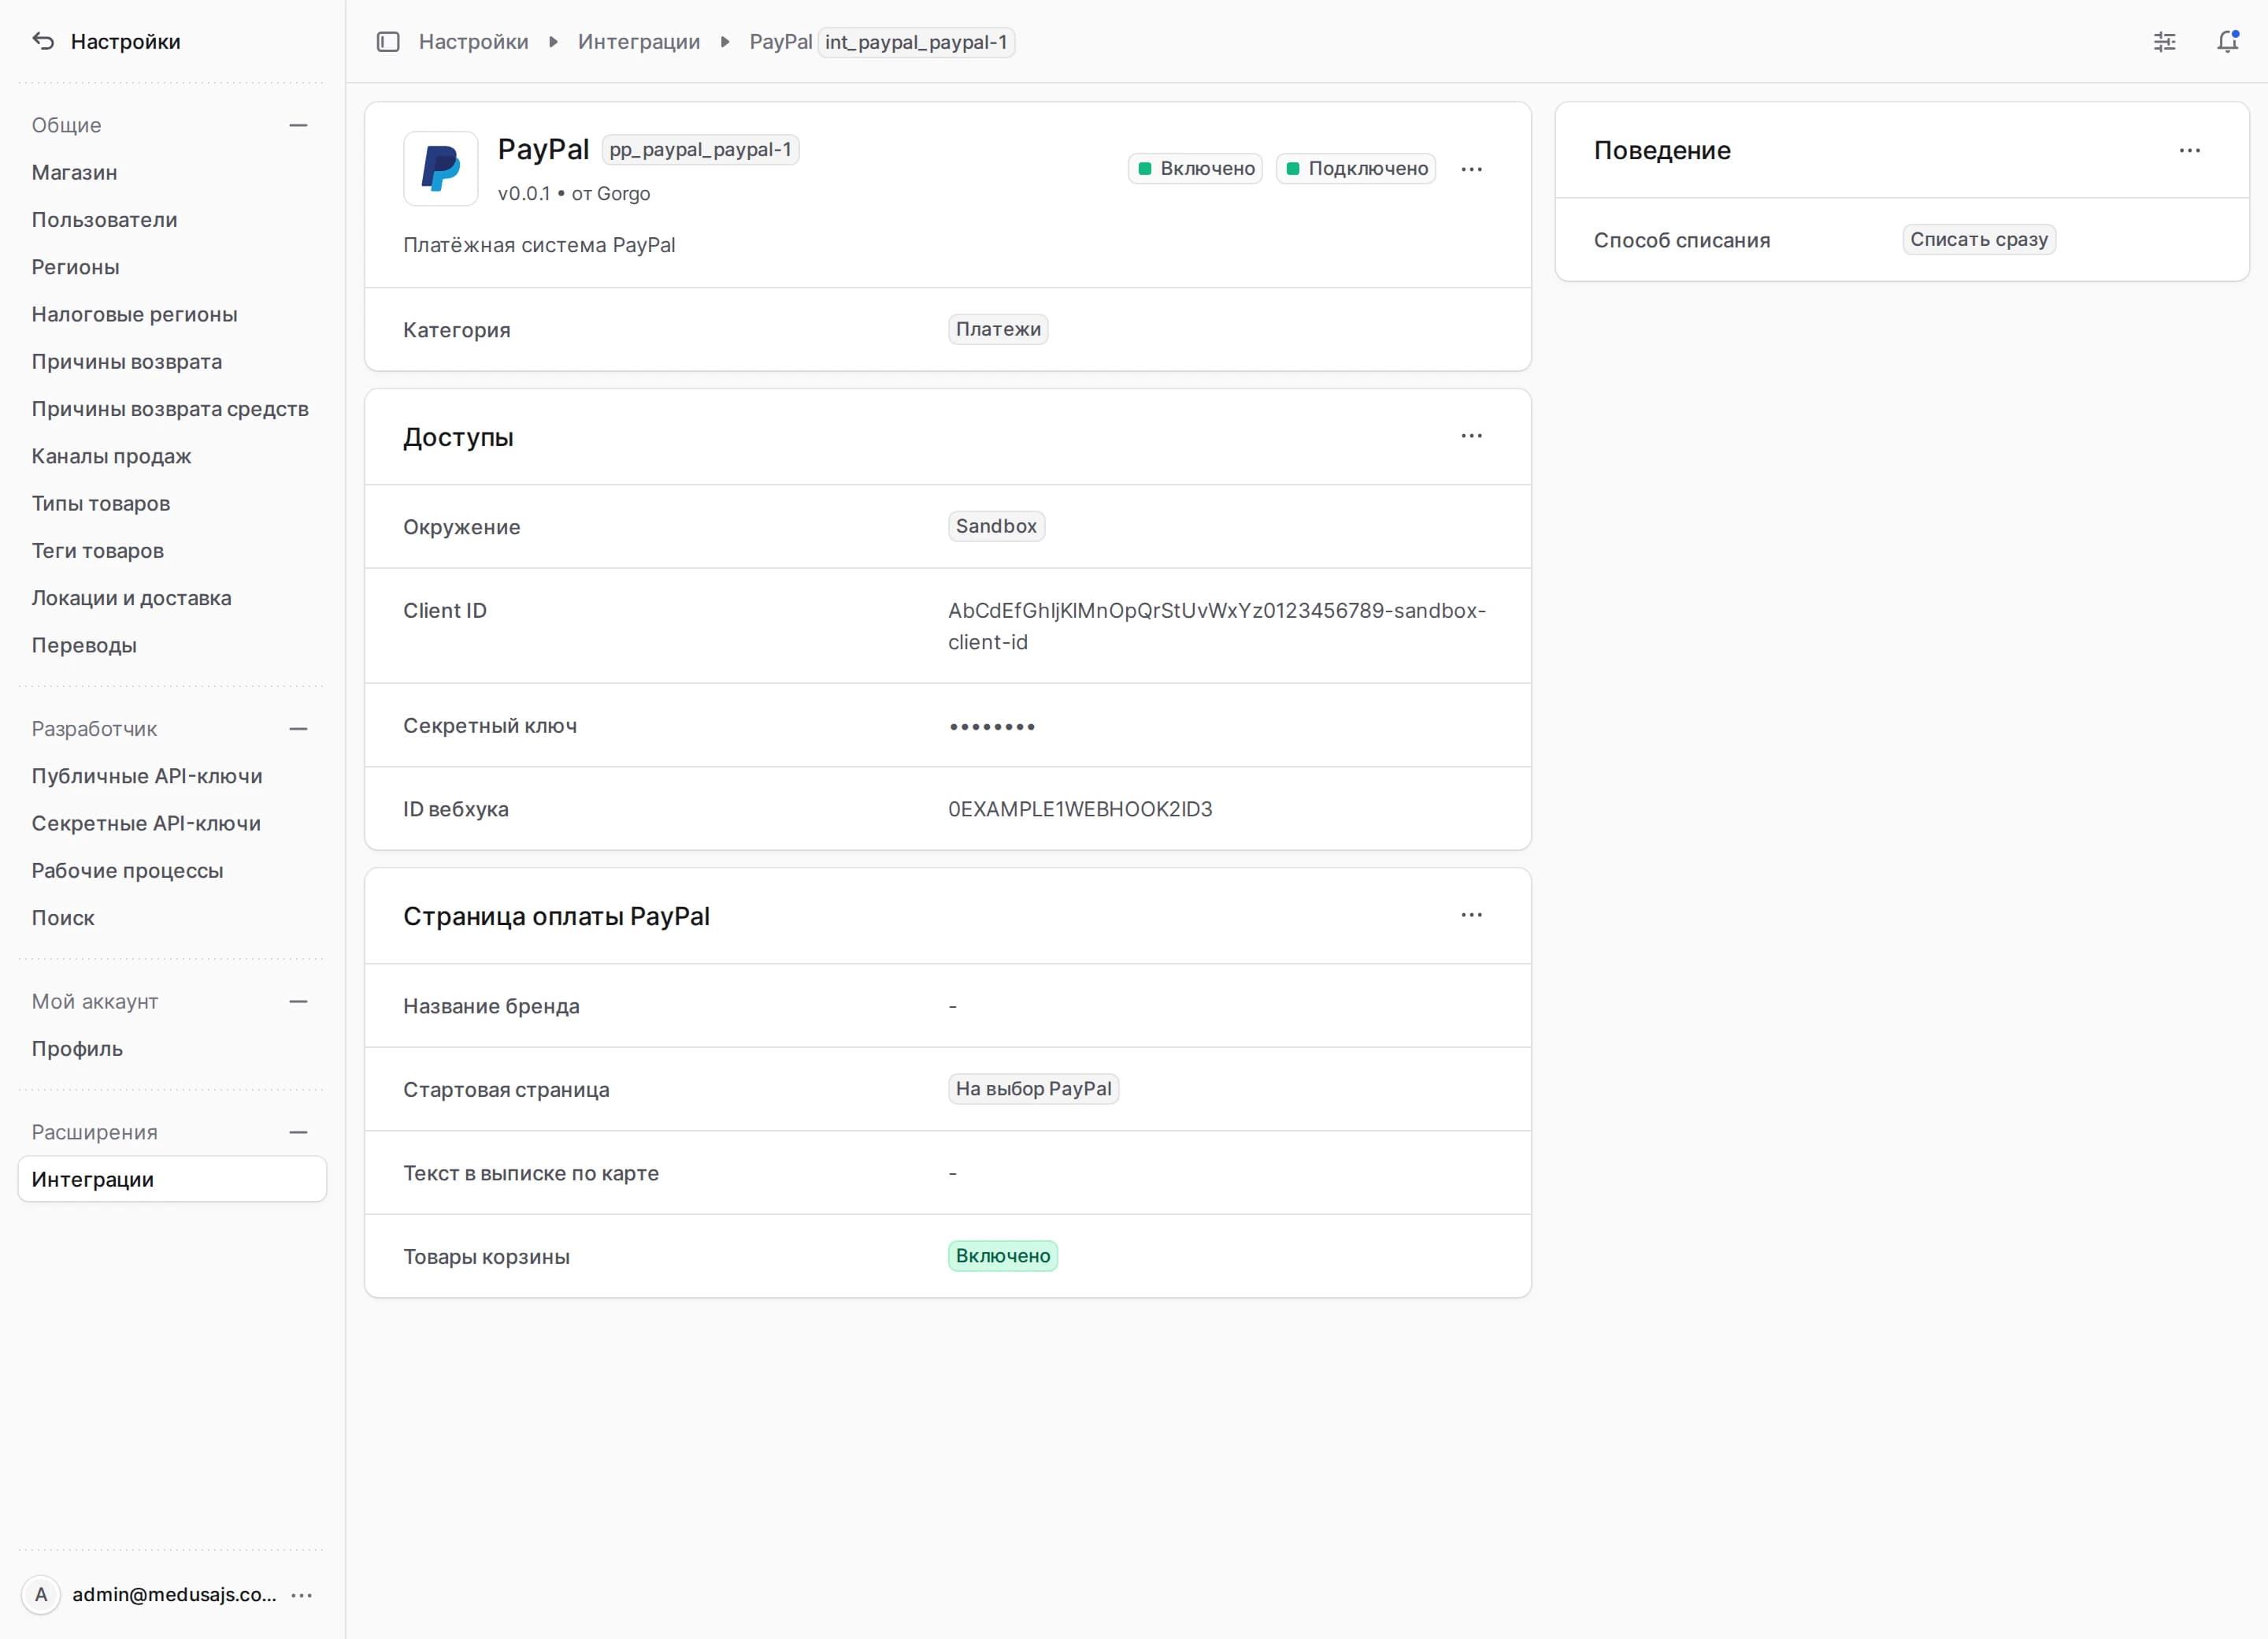
Task: Click the Sandbox environment badge
Action: (996, 527)
